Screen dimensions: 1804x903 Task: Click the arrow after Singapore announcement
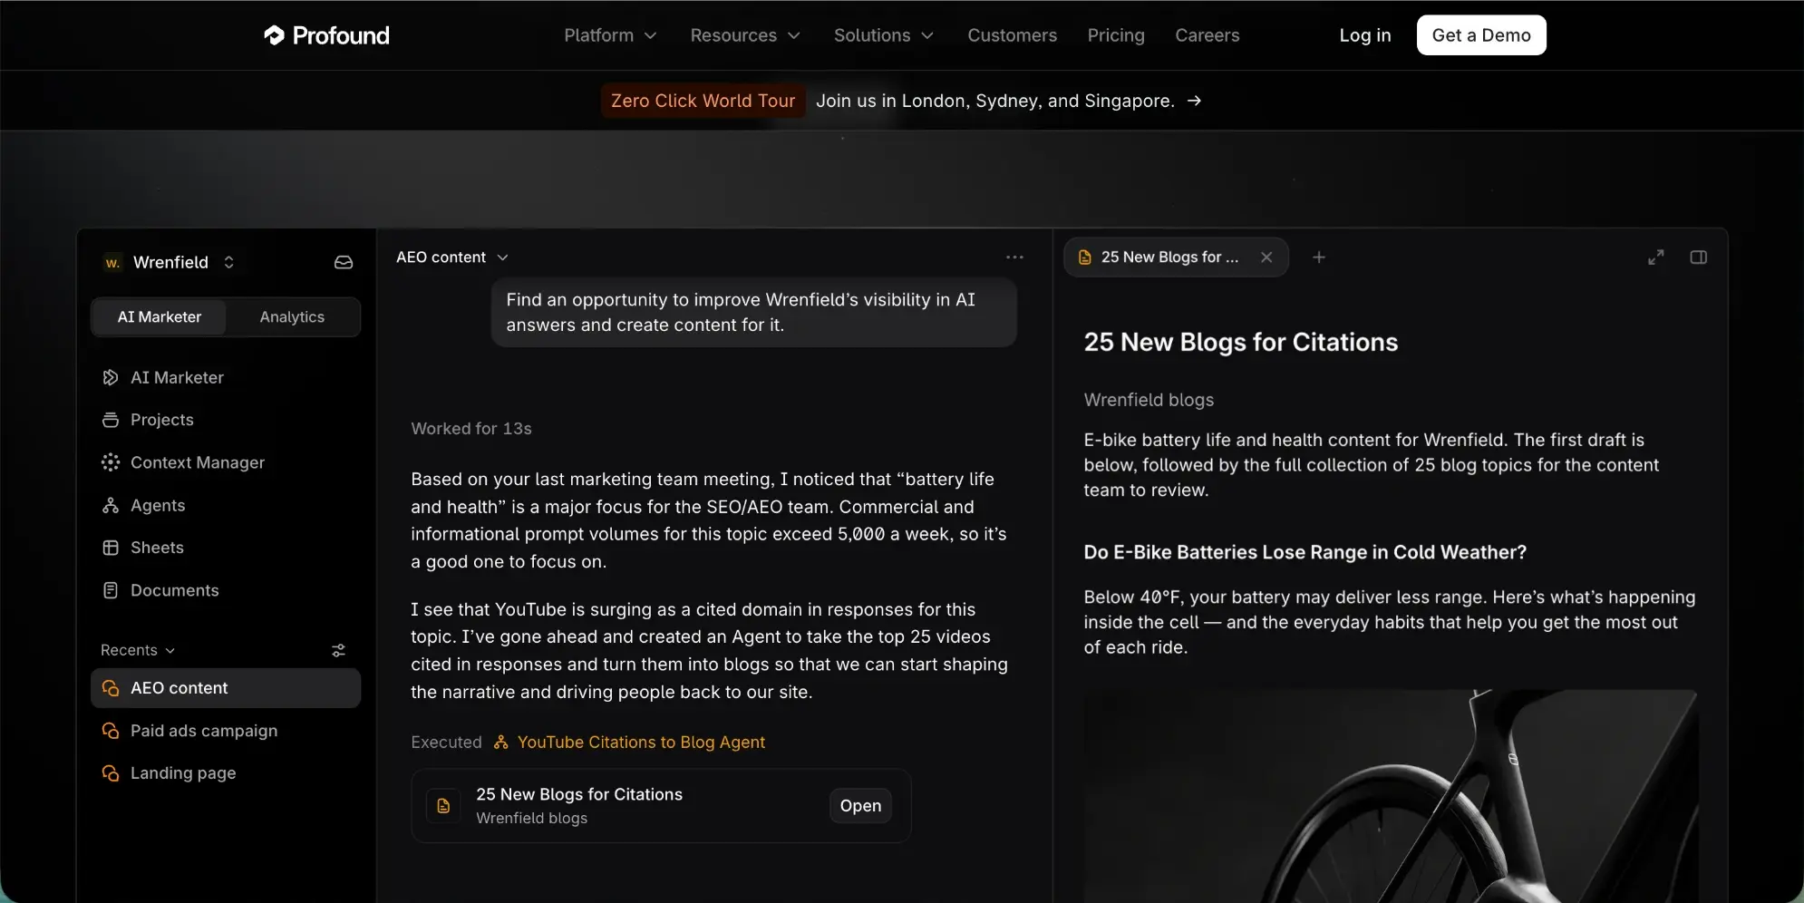point(1194,101)
